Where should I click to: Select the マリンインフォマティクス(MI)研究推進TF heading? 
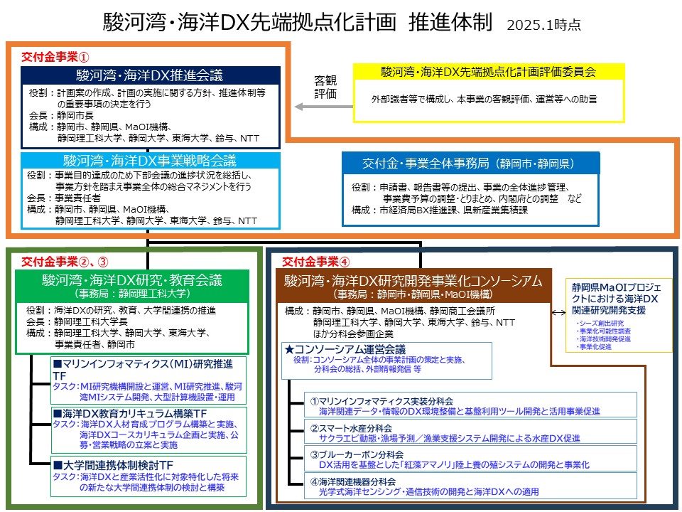click(143, 369)
